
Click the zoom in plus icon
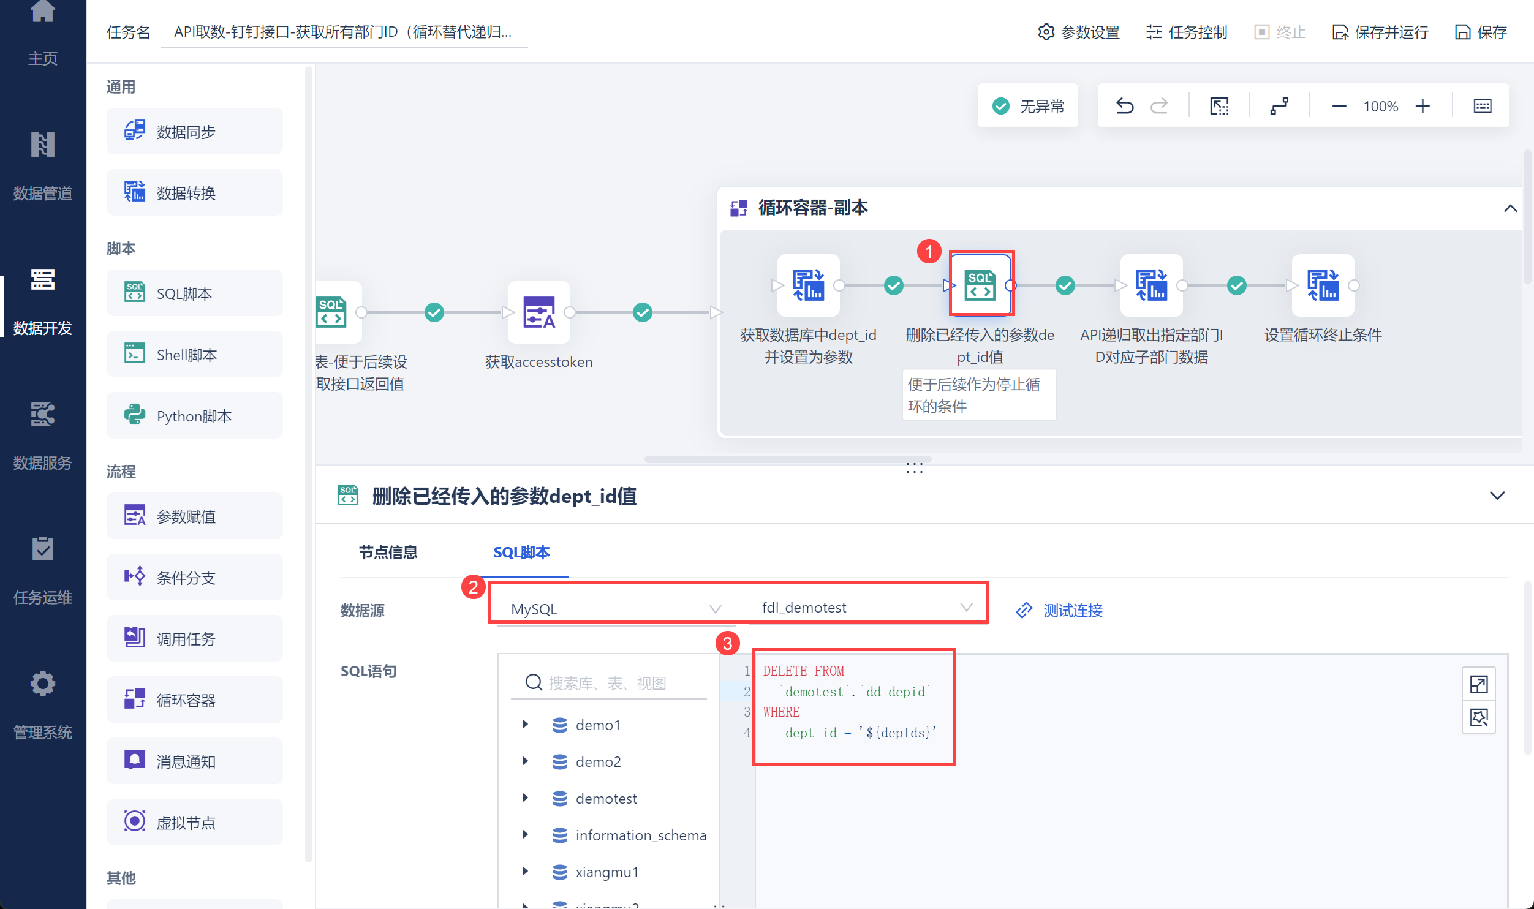(x=1423, y=106)
